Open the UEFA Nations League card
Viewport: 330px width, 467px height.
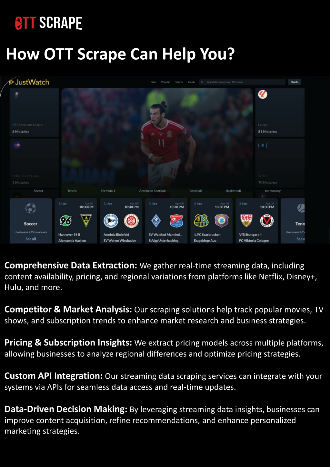tap(34, 113)
